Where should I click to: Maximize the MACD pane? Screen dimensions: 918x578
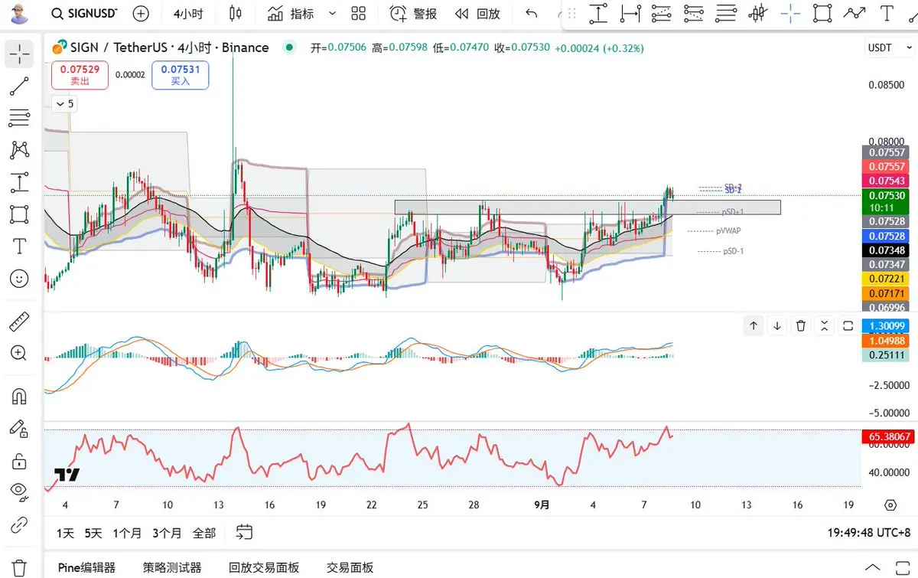(x=848, y=326)
